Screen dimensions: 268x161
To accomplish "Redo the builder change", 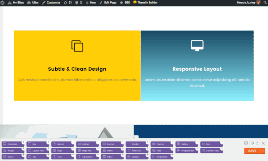I will (x=257, y=143).
